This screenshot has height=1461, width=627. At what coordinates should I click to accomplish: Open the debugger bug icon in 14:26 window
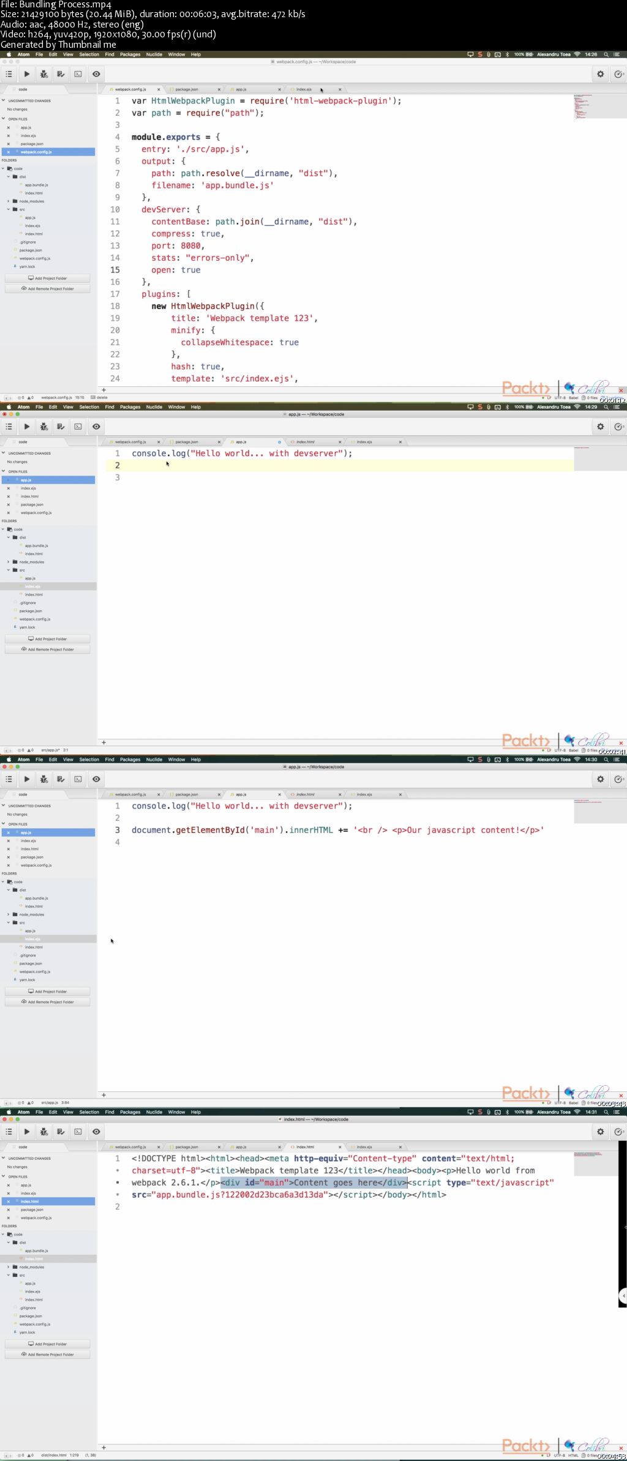click(x=43, y=74)
